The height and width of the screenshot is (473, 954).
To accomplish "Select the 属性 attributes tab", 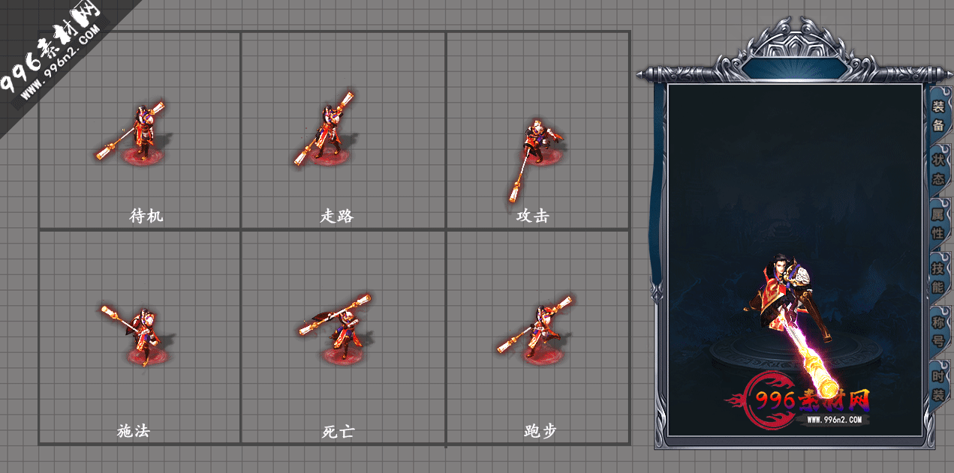I will click(938, 223).
